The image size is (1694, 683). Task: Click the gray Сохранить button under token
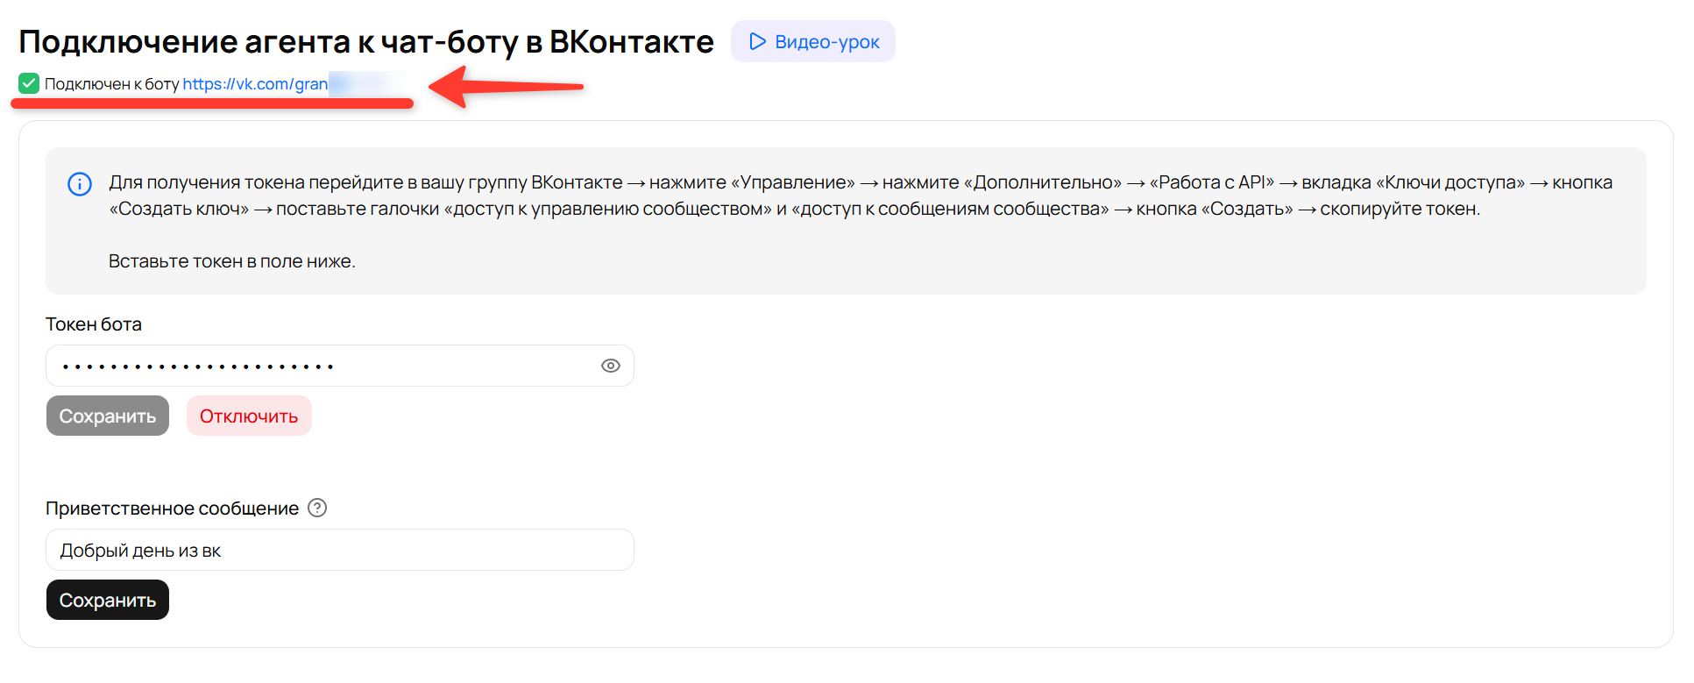coord(108,416)
